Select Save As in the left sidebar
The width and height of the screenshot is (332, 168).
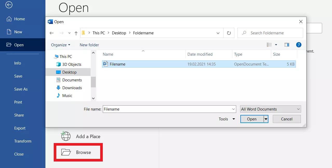tap(21, 89)
